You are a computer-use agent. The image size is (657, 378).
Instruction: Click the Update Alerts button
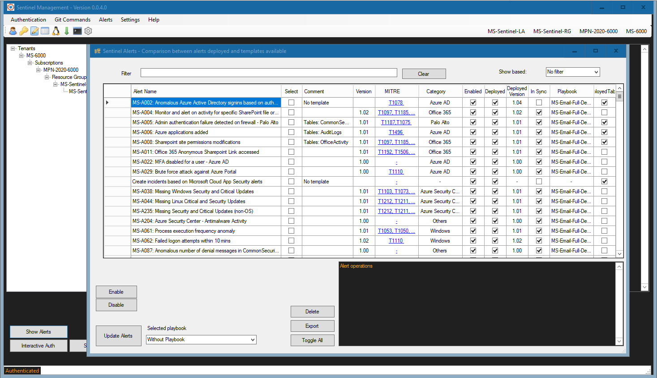pyautogui.click(x=118, y=336)
